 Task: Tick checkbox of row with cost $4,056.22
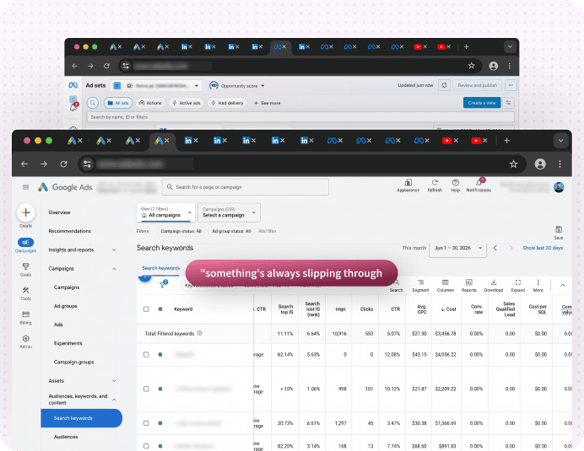click(146, 355)
